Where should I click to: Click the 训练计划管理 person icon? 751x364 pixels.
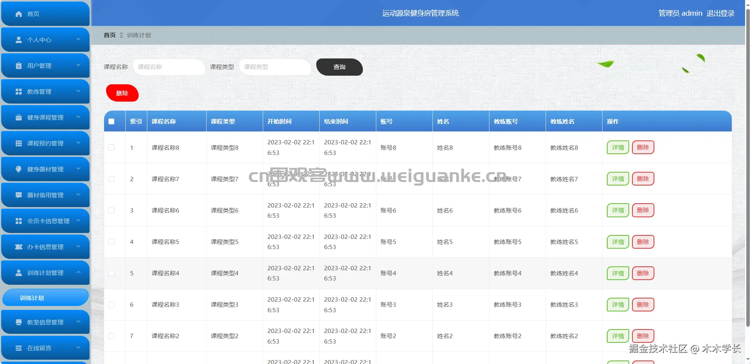(x=18, y=273)
